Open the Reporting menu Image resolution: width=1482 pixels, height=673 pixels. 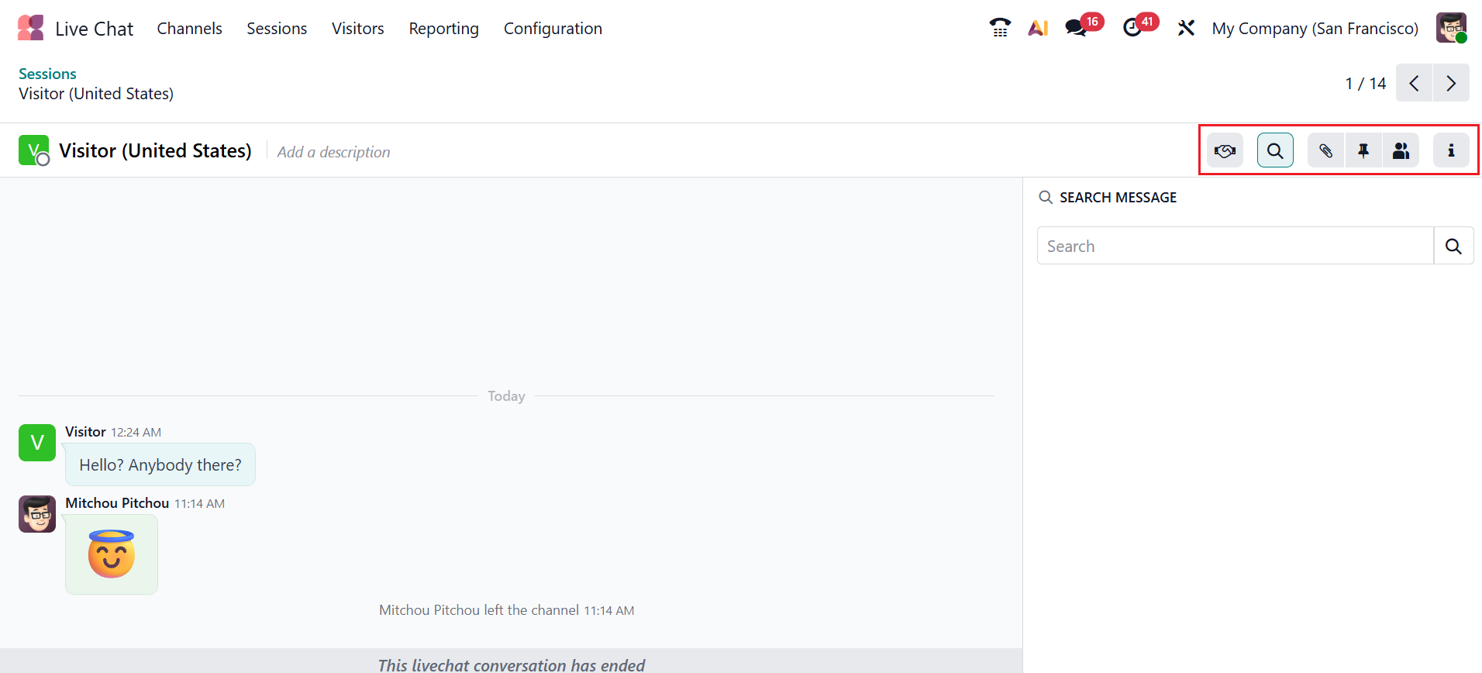click(x=443, y=29)
